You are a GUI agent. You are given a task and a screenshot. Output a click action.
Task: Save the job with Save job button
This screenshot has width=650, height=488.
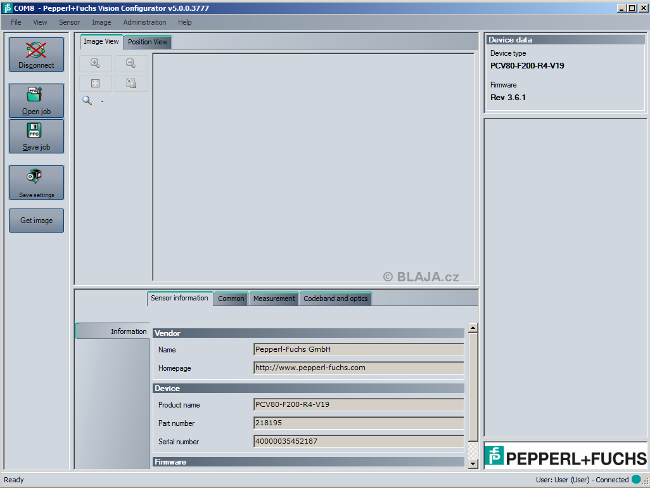click(x=37, y=136)
